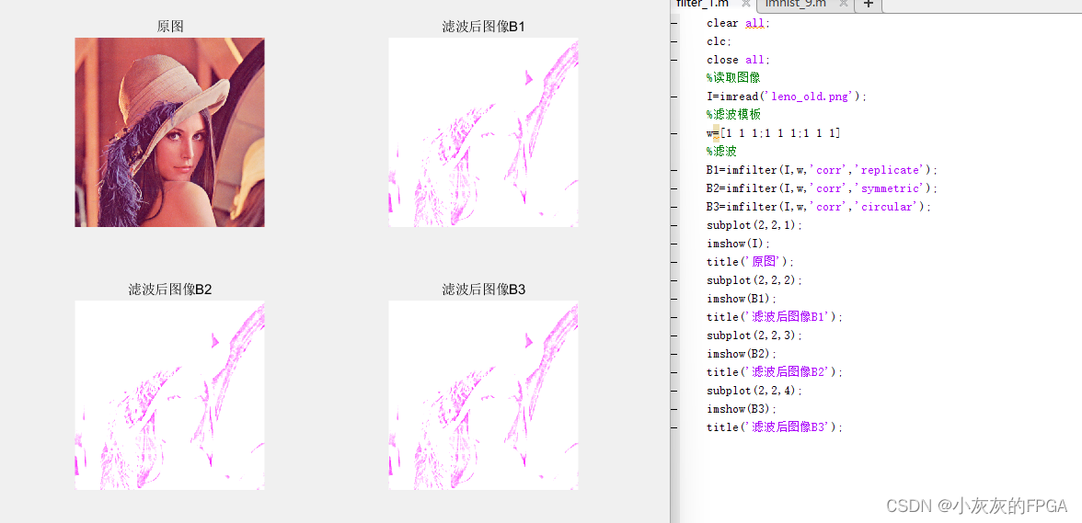
Task: Click the matrix [1 1 1;1 1 1;1 1 1]
Action: (x=780, y=133)
